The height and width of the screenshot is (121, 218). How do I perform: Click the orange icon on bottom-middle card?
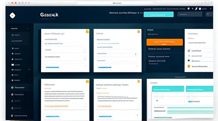(x=139, y=81)
